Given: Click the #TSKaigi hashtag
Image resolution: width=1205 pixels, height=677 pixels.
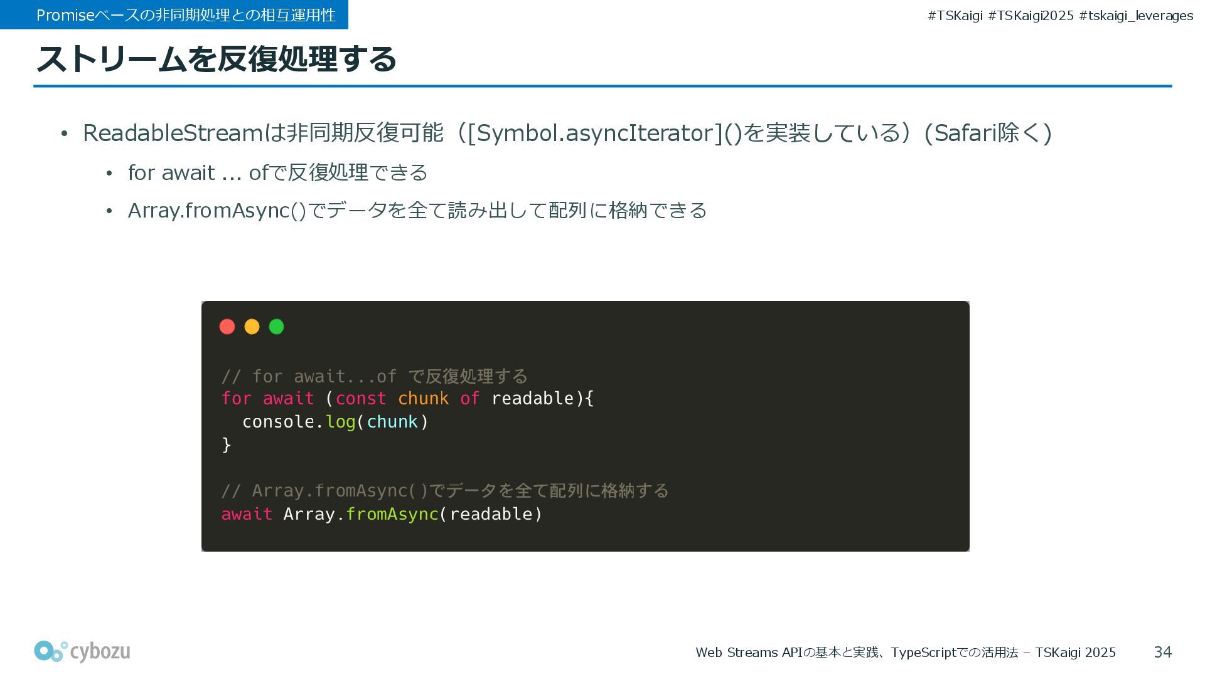Looking at the screenshot, I should tap(955, 16).
